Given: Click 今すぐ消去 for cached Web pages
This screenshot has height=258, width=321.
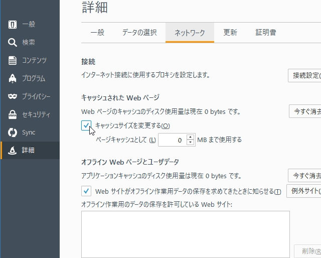Looking at the screenshot, I should pyautogui.click(x=305, y=111).
